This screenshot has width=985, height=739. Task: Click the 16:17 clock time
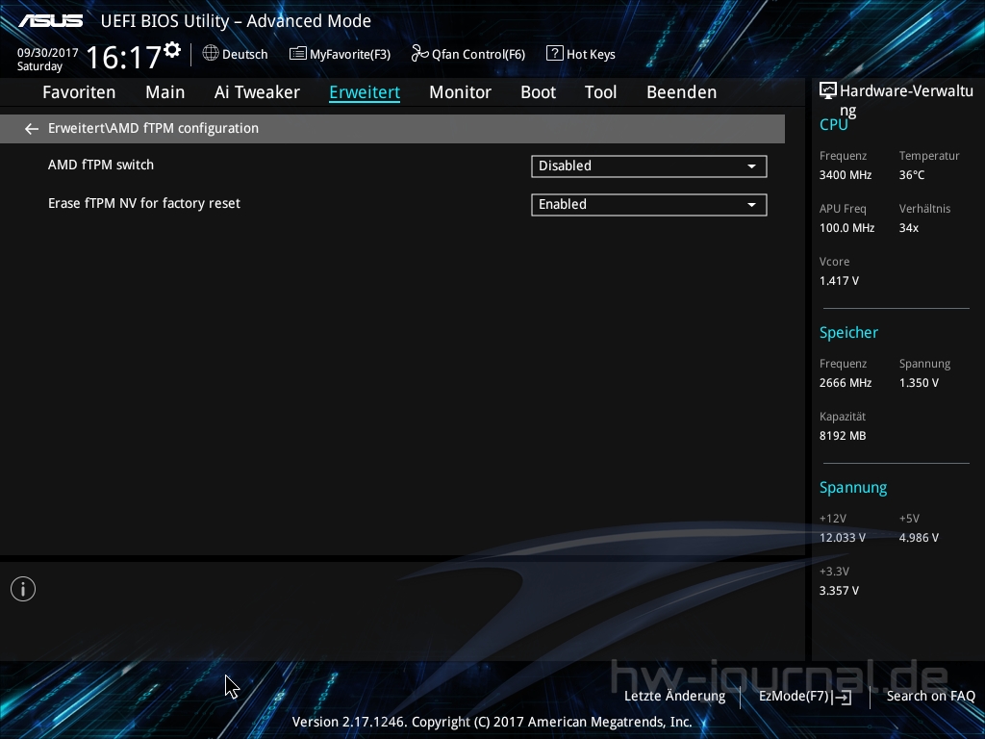point(124,57)
